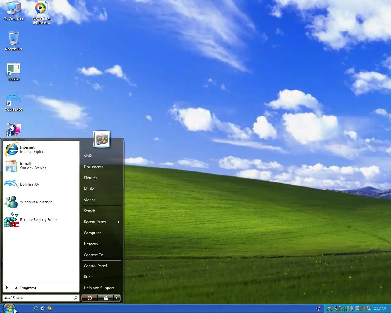Image resolution: width=391 pixels, height=313 pixels.
Task: Select the wizard desktop shortcut icon
Action: click(x=13, y=130)
